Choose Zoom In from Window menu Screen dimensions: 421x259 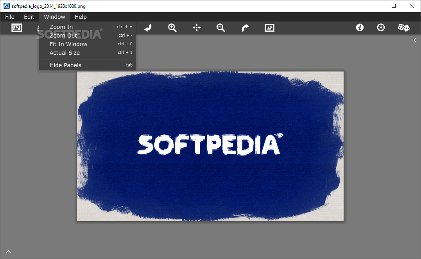click(x=87, y=27)
